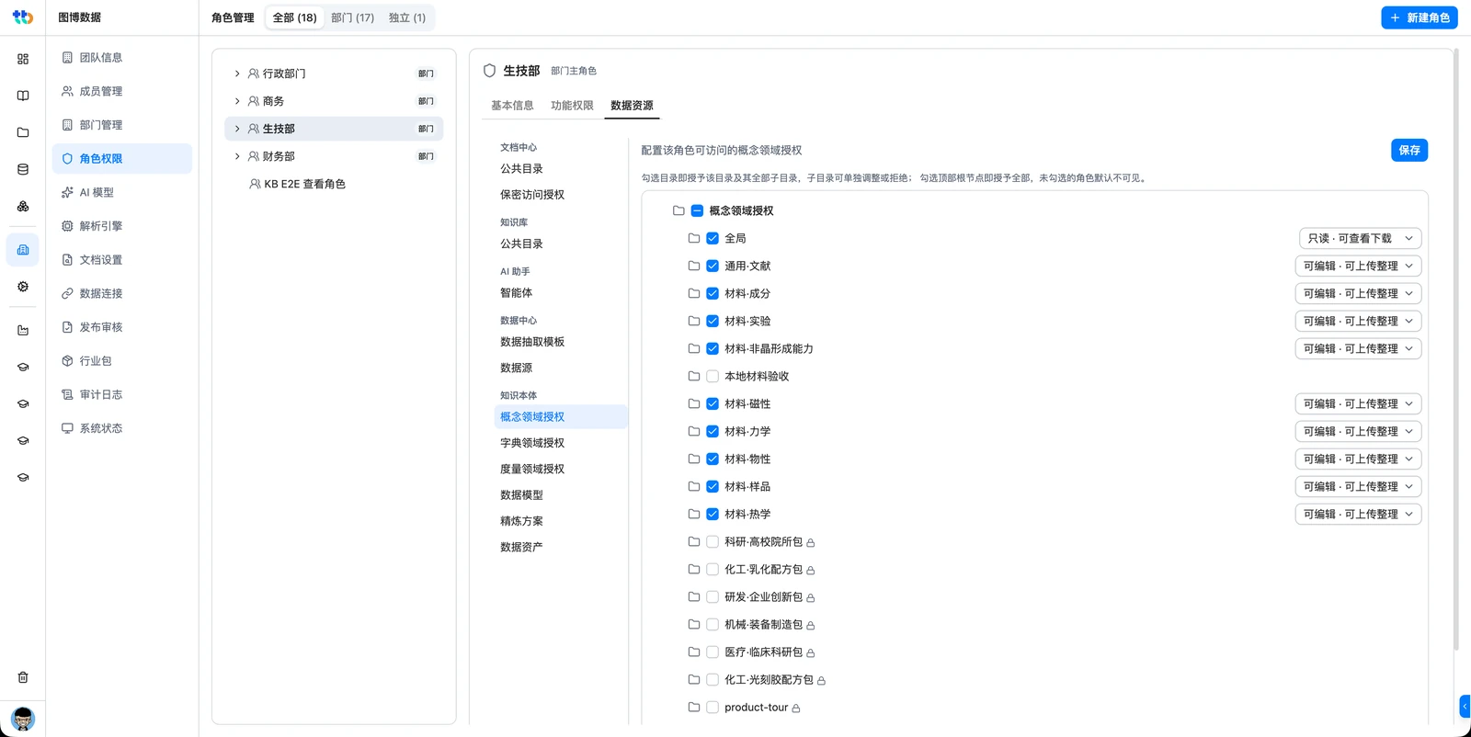This screenshot has height=737, width=1471.
Task: Click the monitor icon beside 系统状态
Action: 67,428
